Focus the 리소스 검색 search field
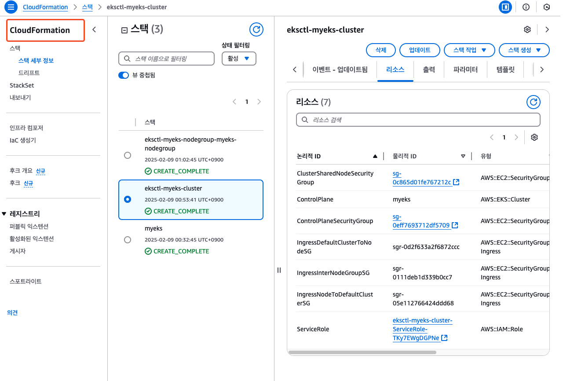Viewport: 563px width, 381px height. pos(418,120)
